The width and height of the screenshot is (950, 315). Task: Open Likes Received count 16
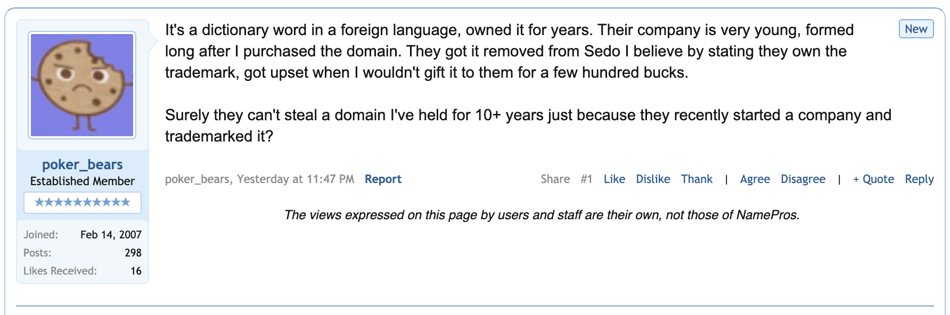tap(136, 271)
